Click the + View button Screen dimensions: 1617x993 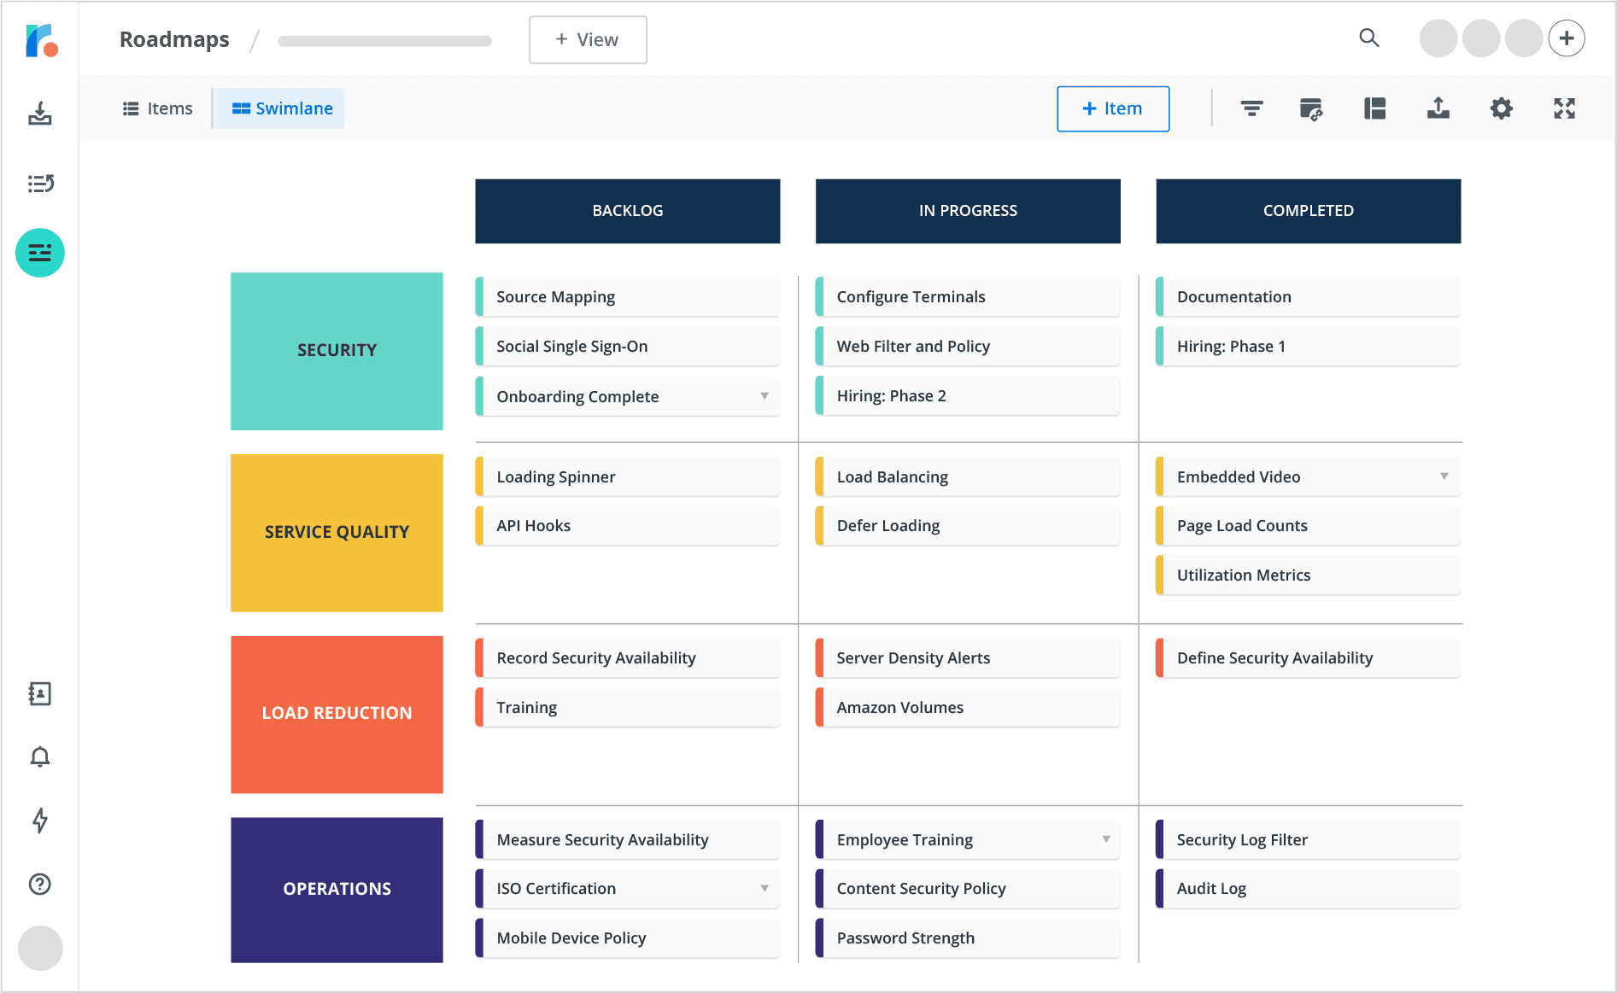pyautogui.click(x=587, y=39)
